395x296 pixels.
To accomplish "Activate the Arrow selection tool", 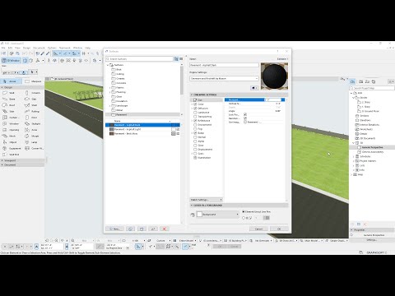I will [x=11, y=81].
